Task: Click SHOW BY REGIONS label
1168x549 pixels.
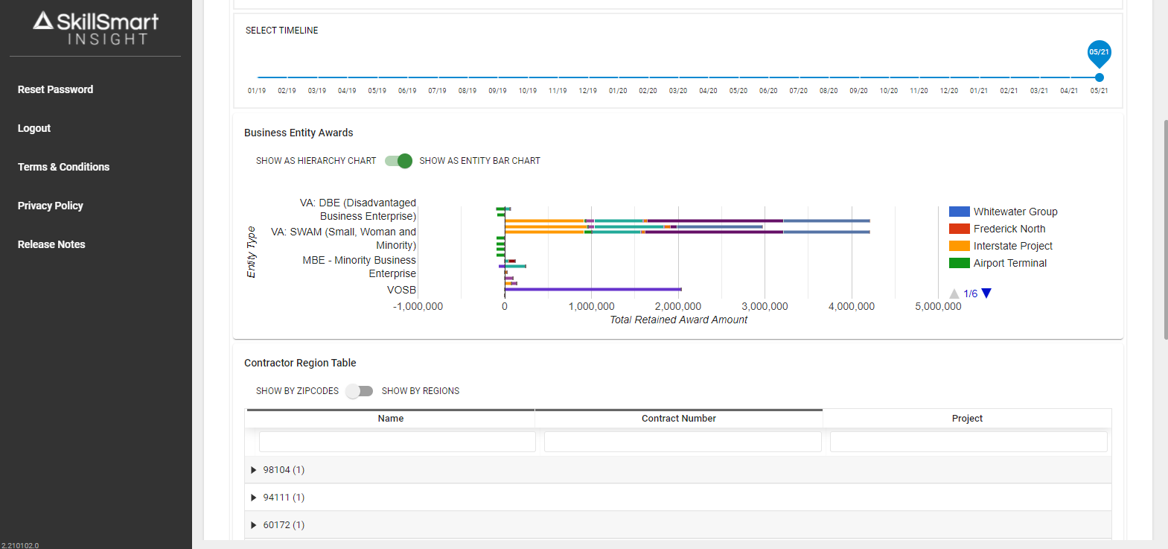Action: coord(421,391)
